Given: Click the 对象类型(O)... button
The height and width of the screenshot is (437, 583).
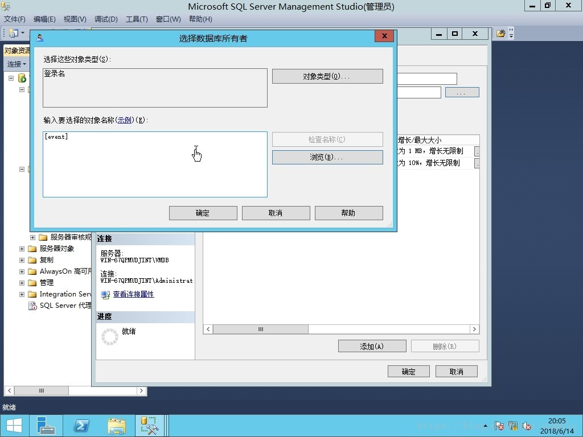Looking at the screenshot, I should 327,76.
